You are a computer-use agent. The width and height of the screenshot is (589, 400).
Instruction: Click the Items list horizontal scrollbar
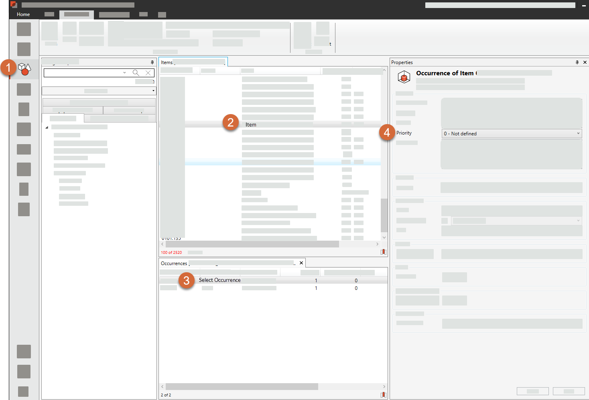pos(252,244)
